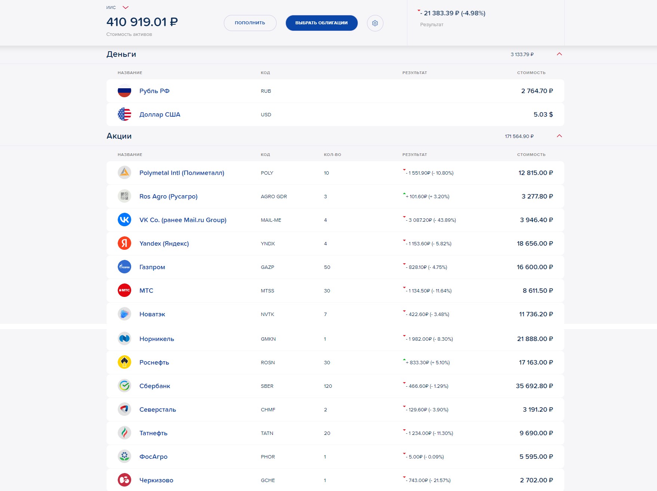Open the Газпром stock link
Viewport: 657px width, 491px height.
pos(152,267)
